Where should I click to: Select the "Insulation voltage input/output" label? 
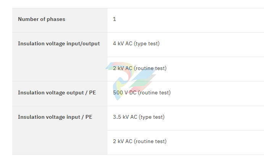point(59,44)
